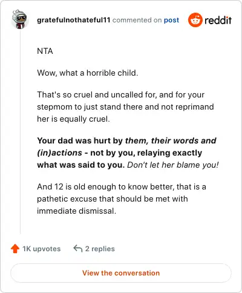Click the bold italic "(in)actions" word

click(59, 153)
